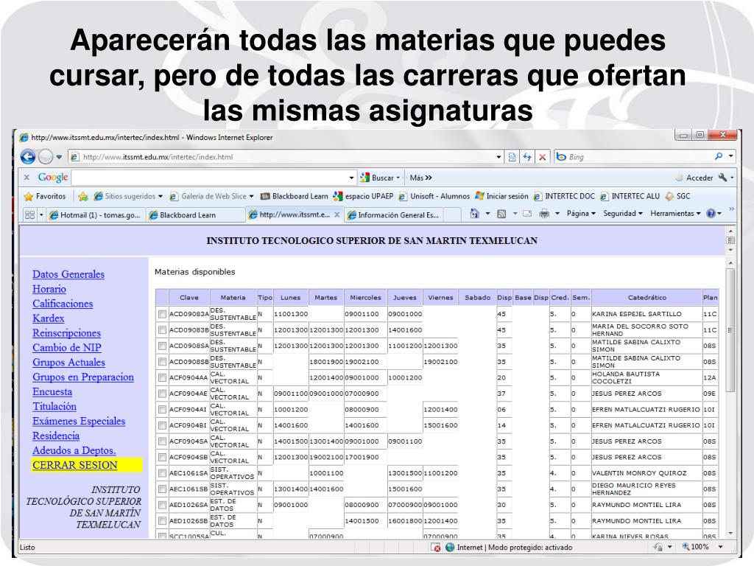Click the Quick Tabs grid icon
The width and height of the screenshot is (754, 566).
pyautogui.click(x=29, y=214)
